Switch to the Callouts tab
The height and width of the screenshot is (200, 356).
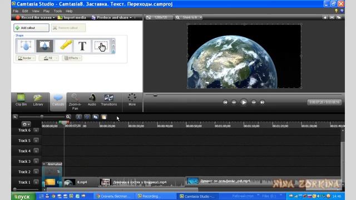point(58,101)
